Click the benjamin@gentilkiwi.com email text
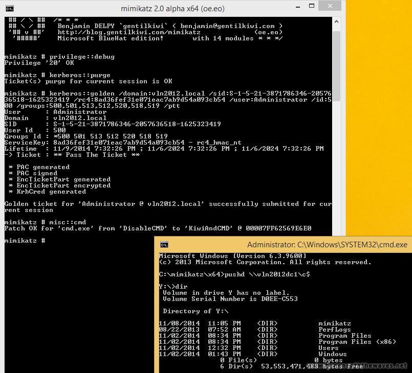This screenshot has height=373, width=412. tap(227, 26)
